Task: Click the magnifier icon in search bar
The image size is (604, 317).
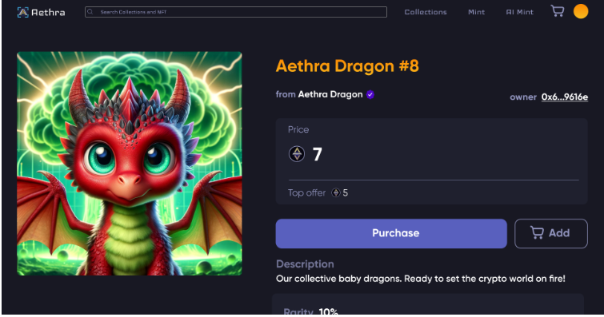Action: pyautogui.click(x=90, y=12)
